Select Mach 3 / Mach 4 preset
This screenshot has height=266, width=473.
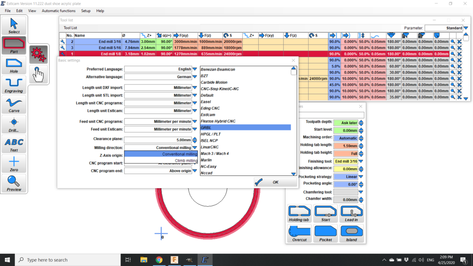[x=215, y=154]
